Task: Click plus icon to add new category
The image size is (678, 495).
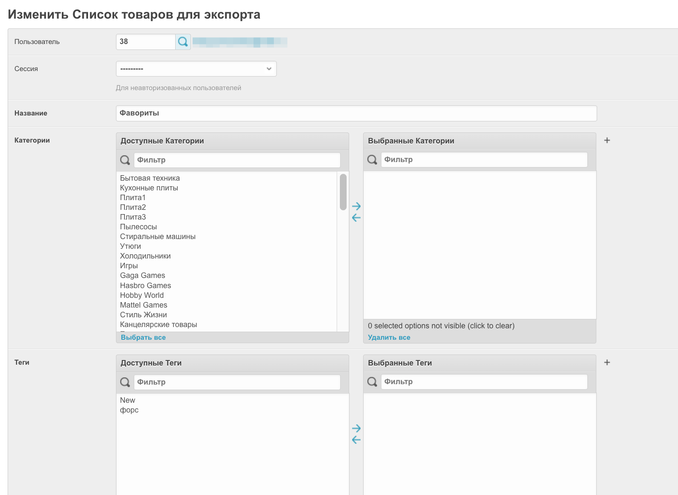Action: pyautogui.click(x=607, y=140)
